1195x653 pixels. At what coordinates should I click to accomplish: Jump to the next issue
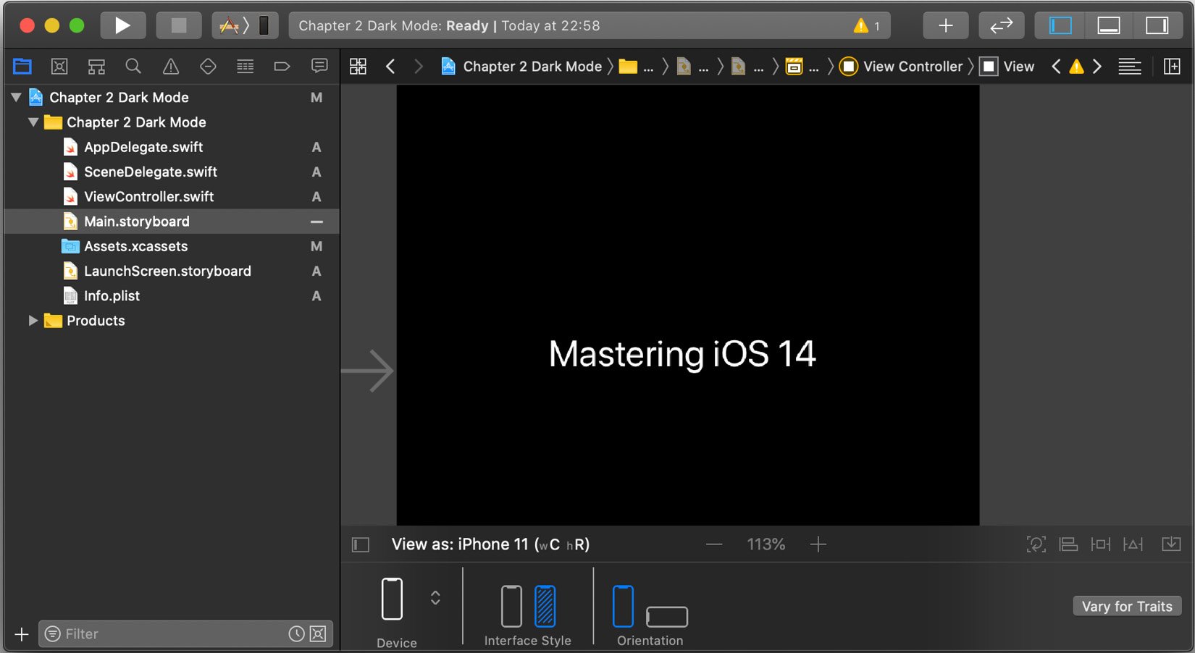click(1097, 67)
